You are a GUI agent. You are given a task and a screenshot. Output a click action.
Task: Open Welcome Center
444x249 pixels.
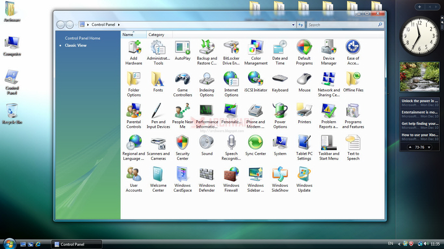pyautogui.click(x=158, y=180)
